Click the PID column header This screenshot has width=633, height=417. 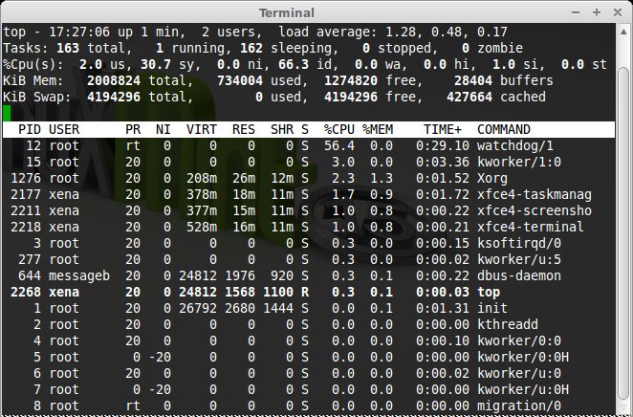coord(30,129)
